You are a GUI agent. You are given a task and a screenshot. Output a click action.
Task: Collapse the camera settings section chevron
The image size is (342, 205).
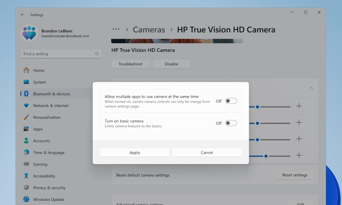pyautogui.click(x=312, y=88)
